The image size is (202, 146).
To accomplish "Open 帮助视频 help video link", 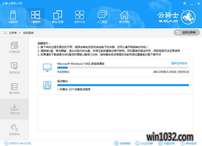I will (191, 143).
